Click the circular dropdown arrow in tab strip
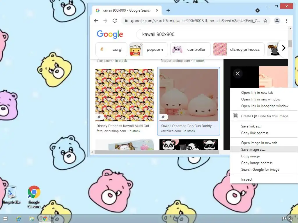The height and width of the screenshot is (223, 298). pyautogui.click(x=258, y=10)
